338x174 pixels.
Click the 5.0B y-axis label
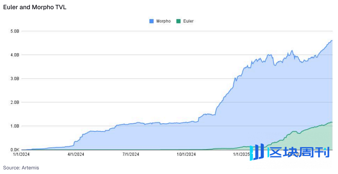click(x=15, y=31)
